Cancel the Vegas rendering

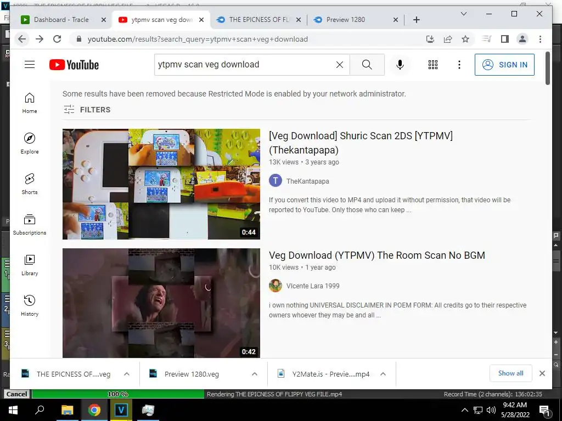pos(16,394)
